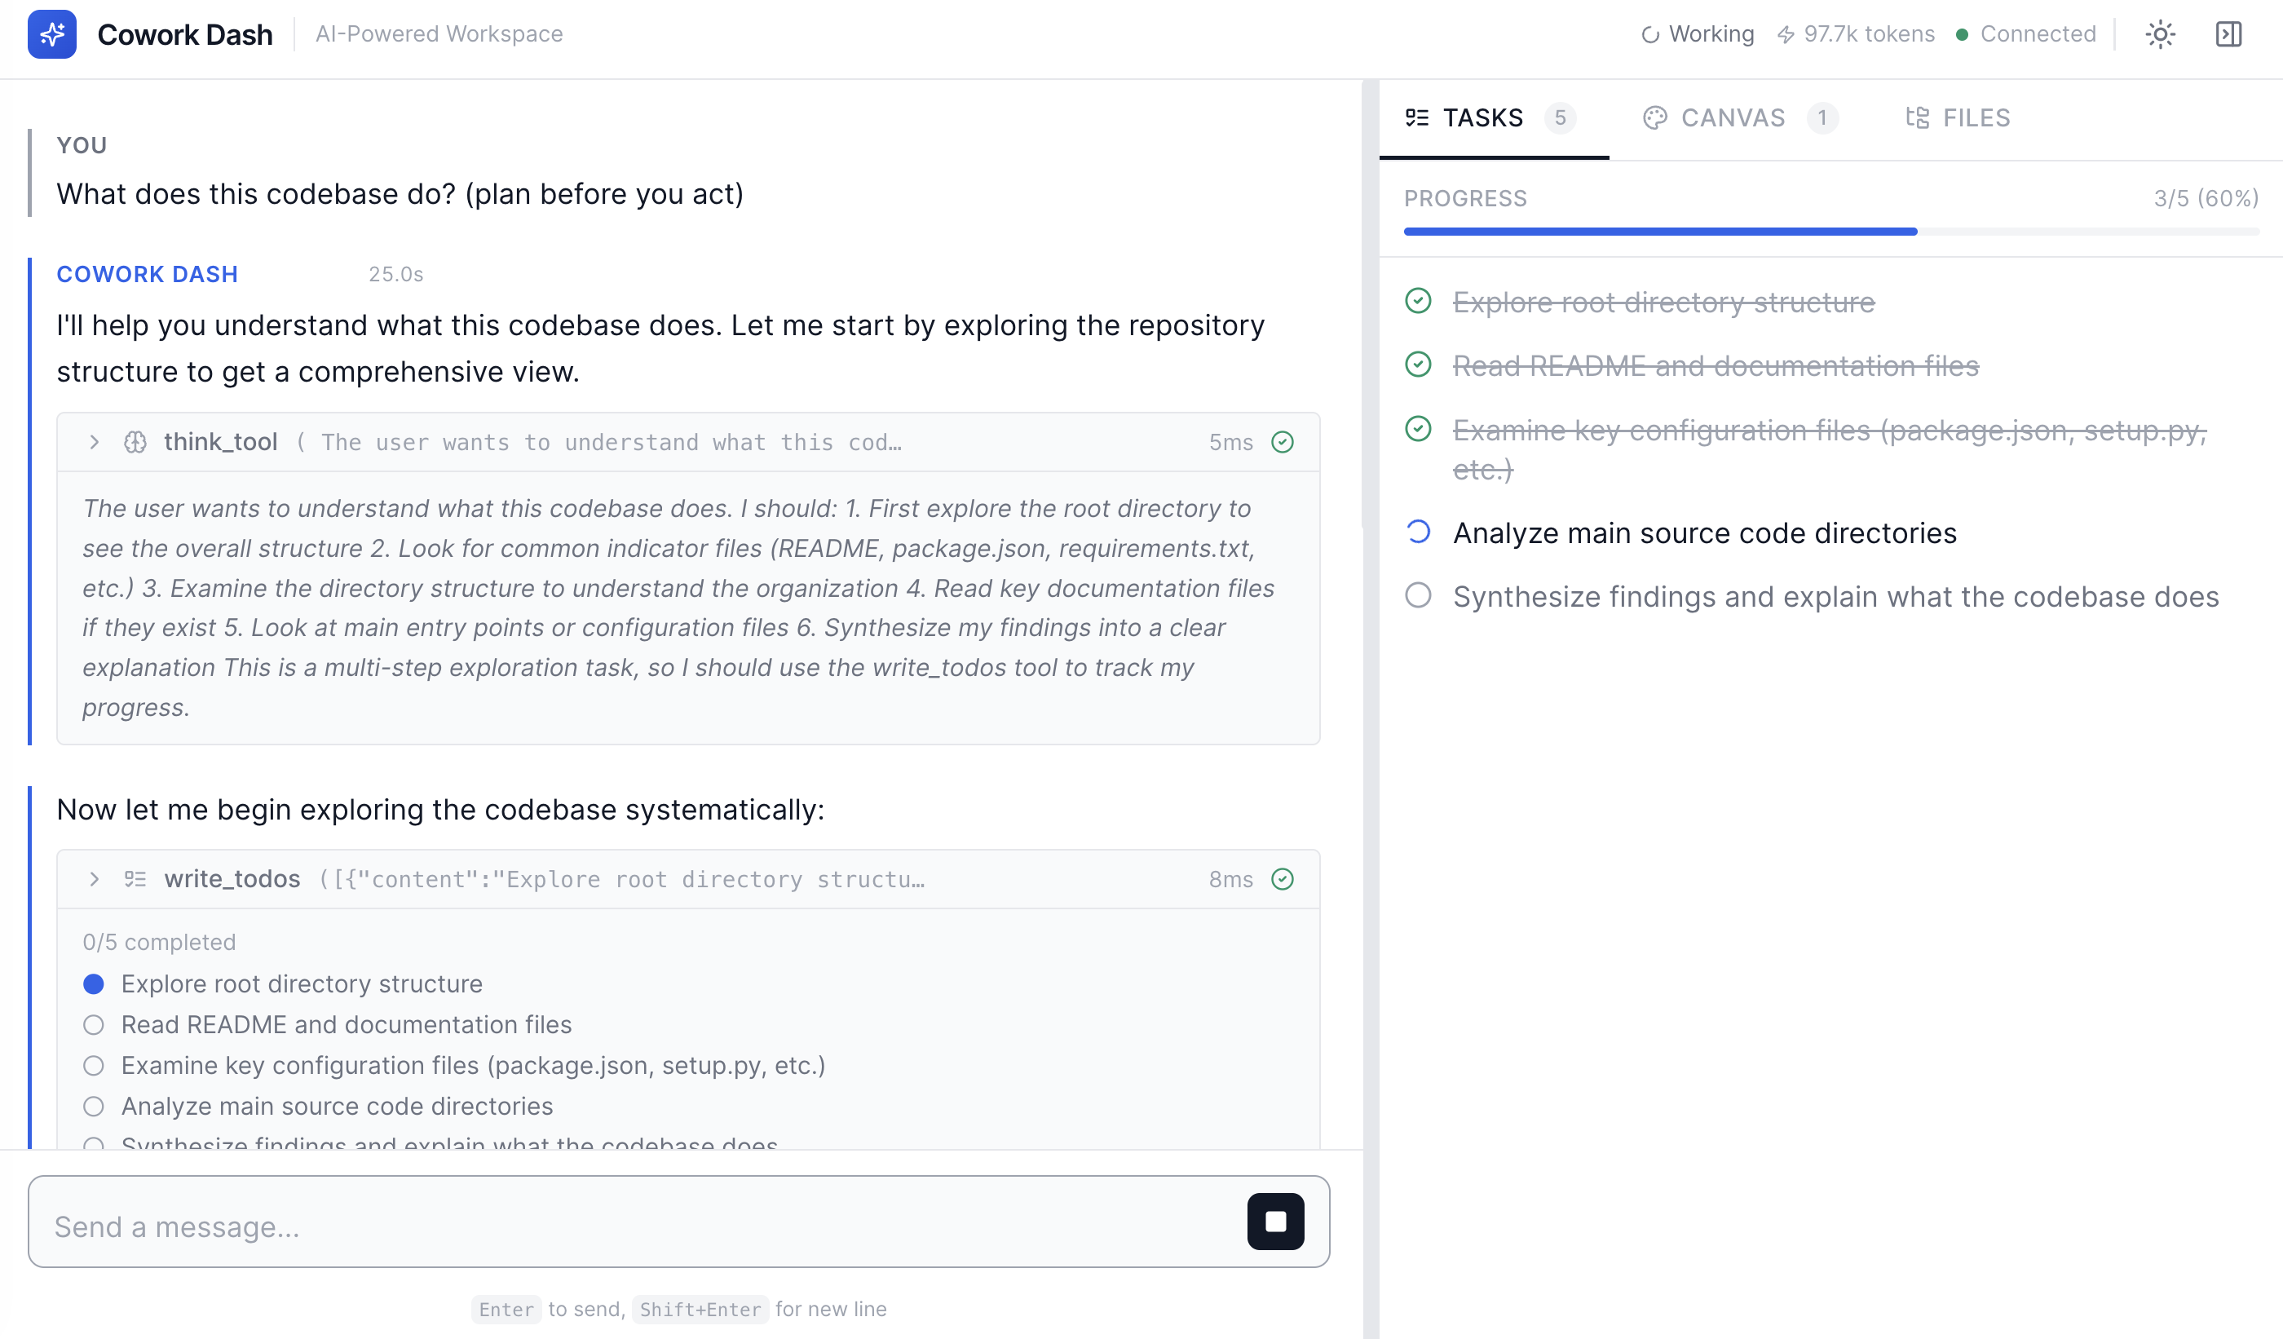2283x1339 pixels.
Task: Click the brain icon beside think_tool
Action: [135, 442]
